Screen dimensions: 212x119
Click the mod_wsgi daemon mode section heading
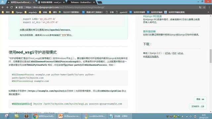(32, 52)
